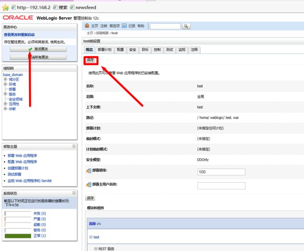Collapse the 系统状态 panel
This screenshot has height=251, width=304.
point(74,193)
